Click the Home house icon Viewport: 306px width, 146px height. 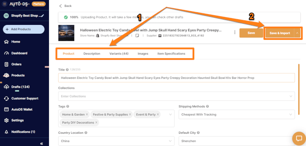[6, 42]
